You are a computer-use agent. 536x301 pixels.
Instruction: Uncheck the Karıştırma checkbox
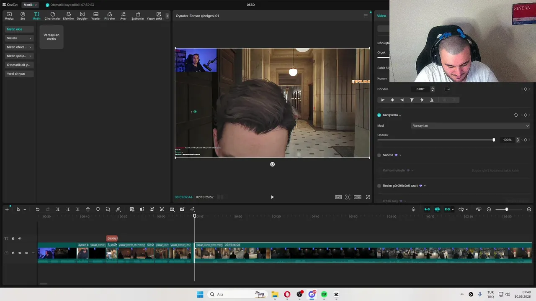(379, 115)
